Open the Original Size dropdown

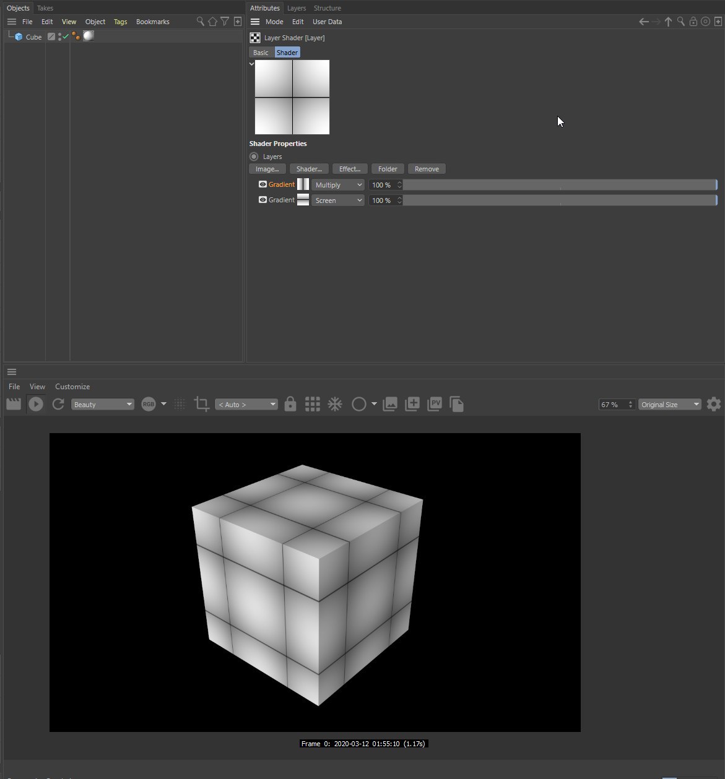click(x=670, y=405)
